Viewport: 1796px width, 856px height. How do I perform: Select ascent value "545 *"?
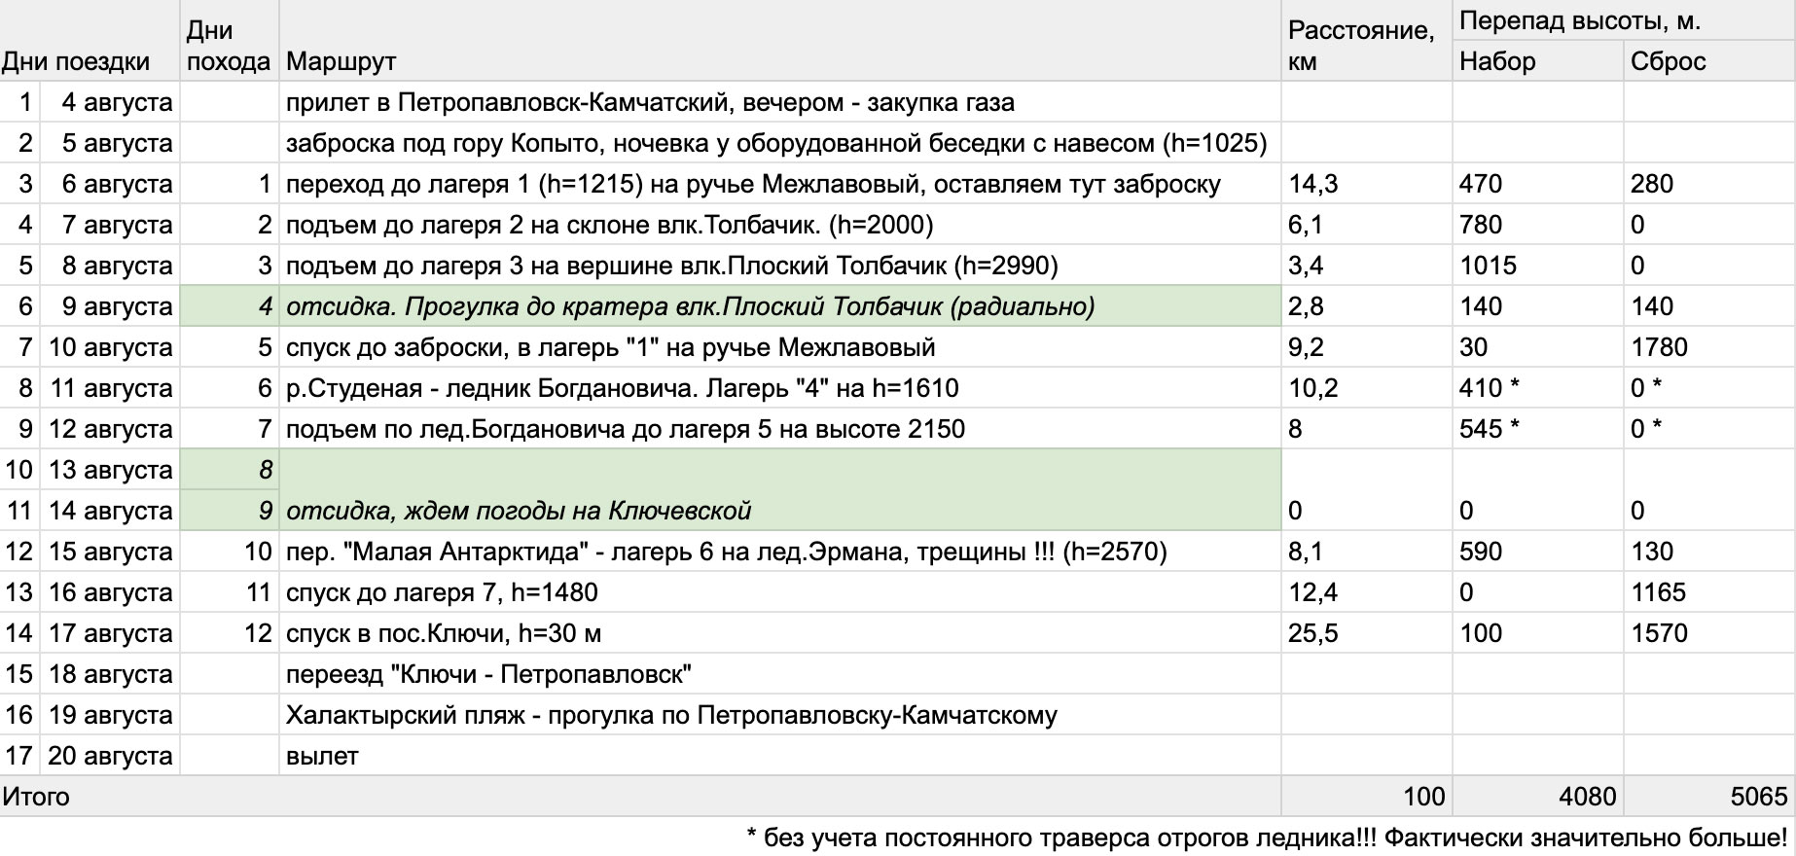tap(1538, 429)
